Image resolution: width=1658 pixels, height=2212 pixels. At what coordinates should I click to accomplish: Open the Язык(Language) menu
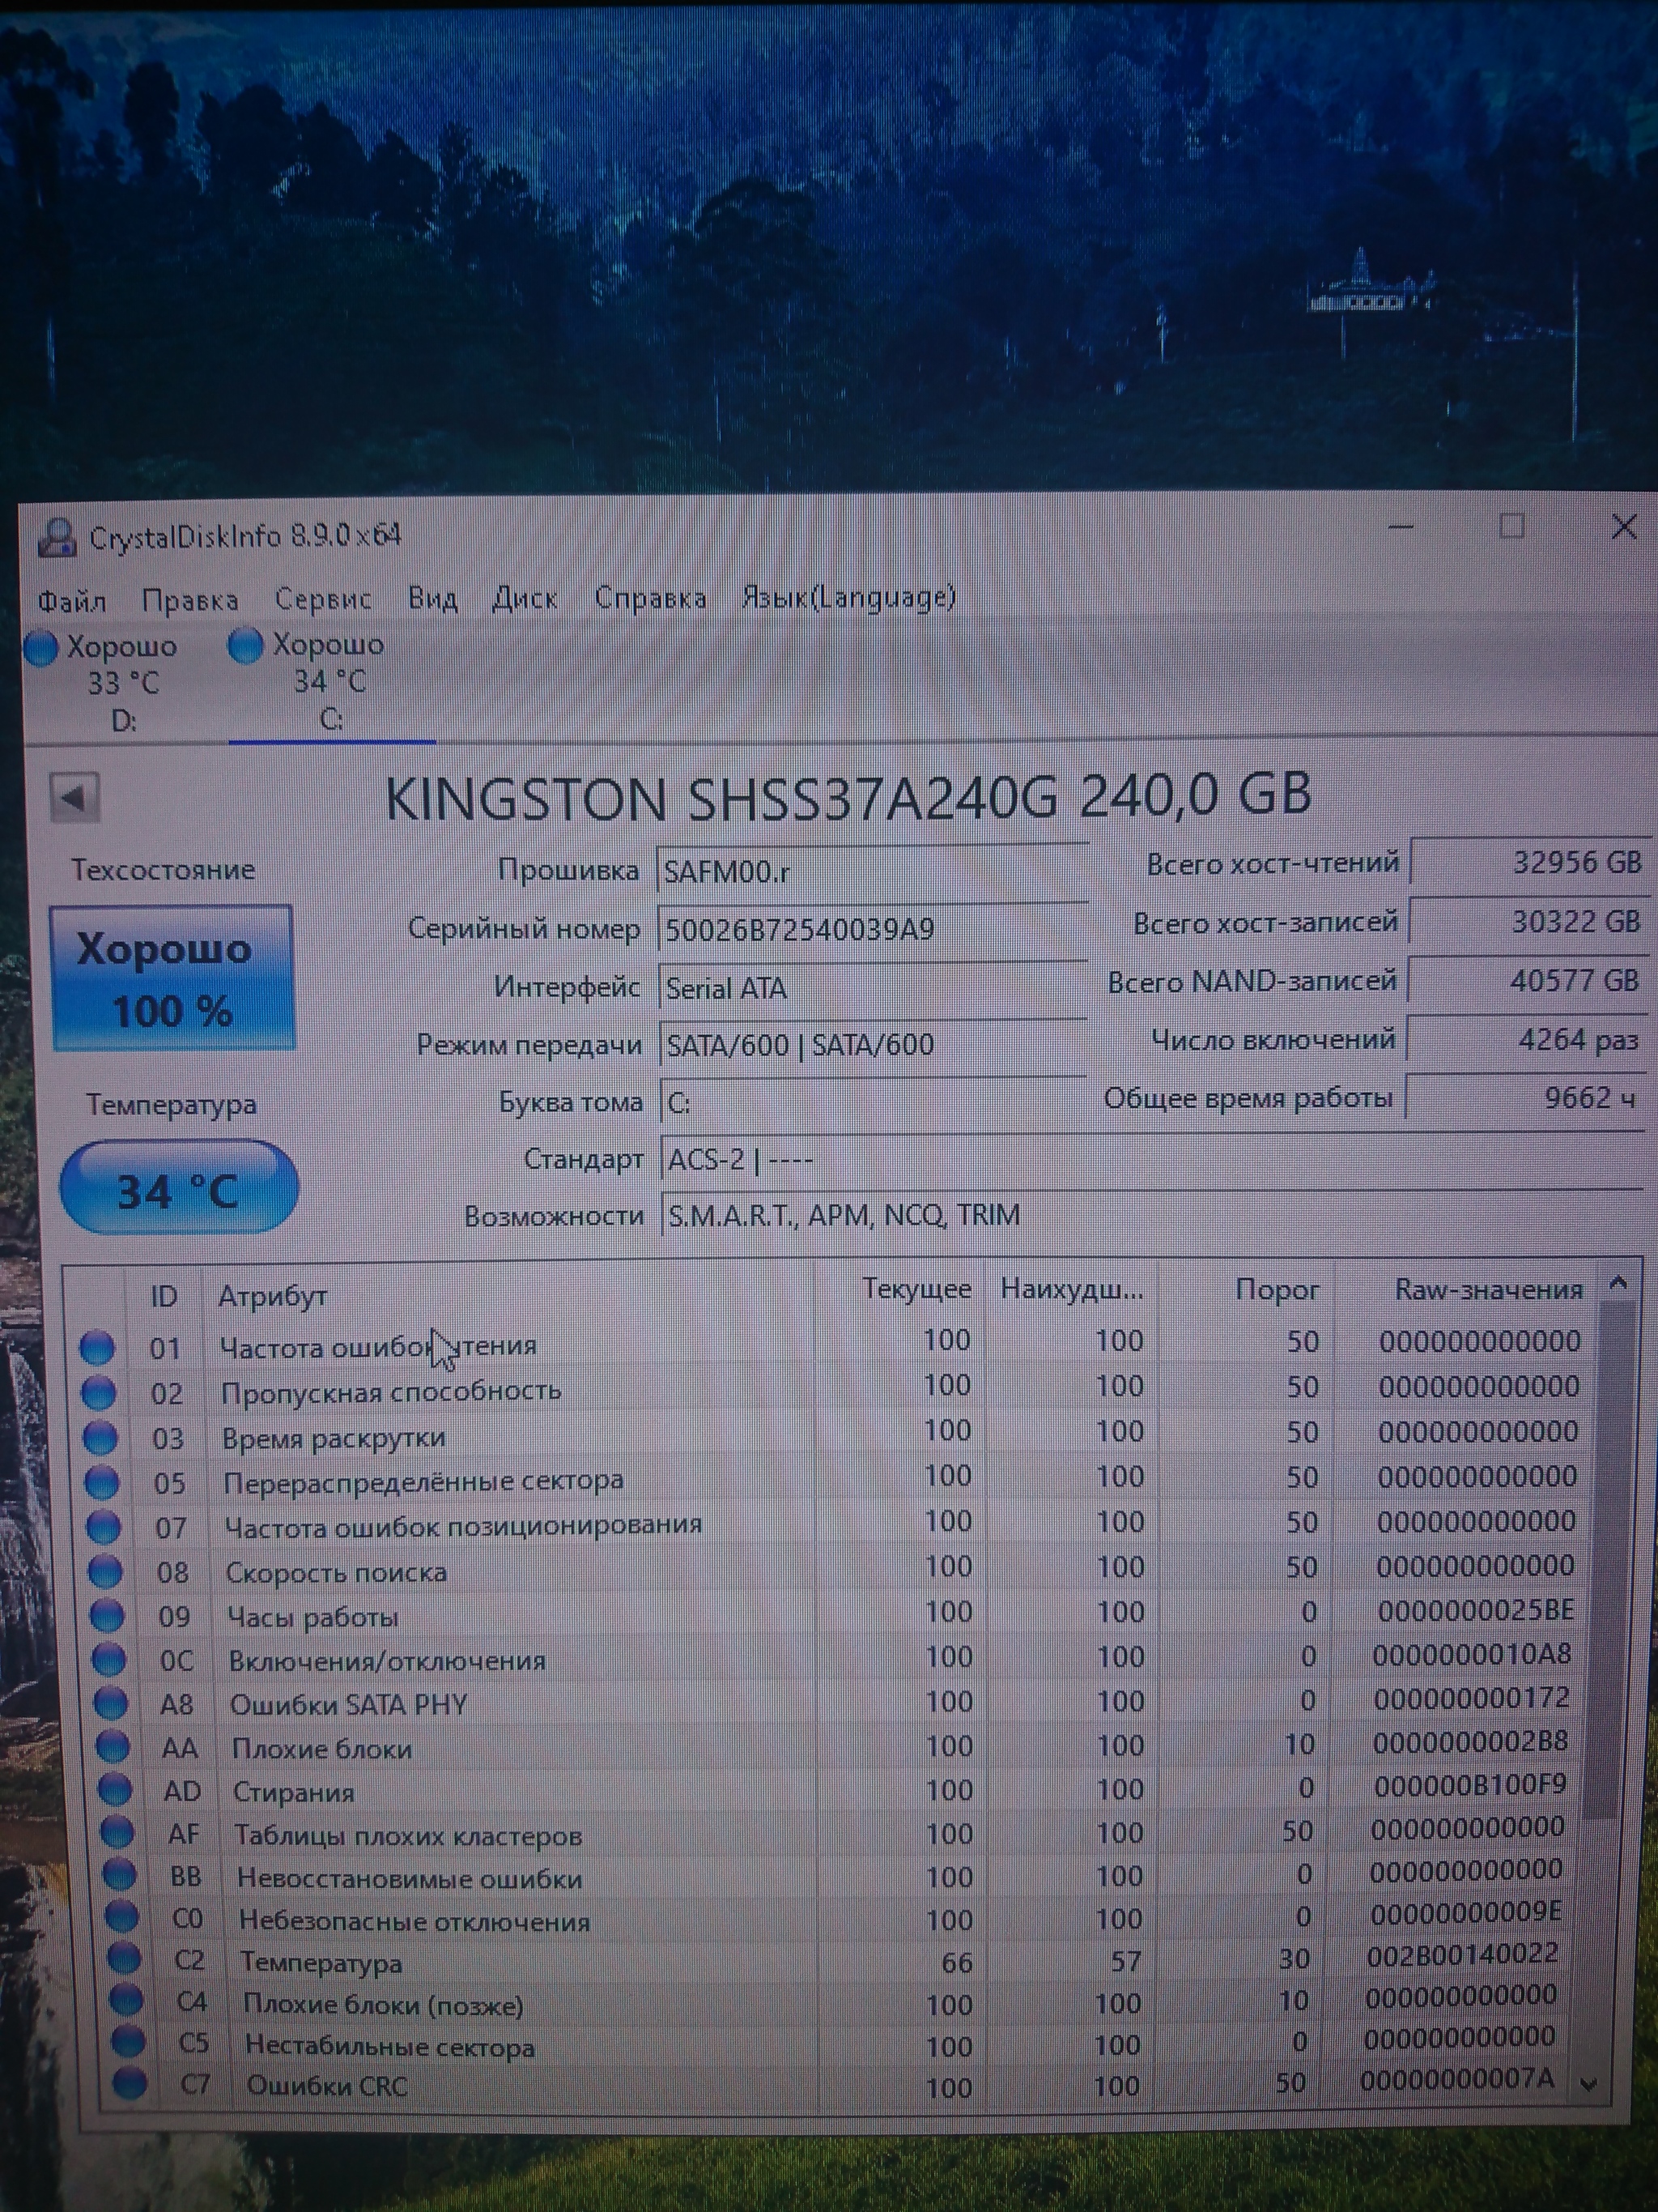click(x=848, y=597)
